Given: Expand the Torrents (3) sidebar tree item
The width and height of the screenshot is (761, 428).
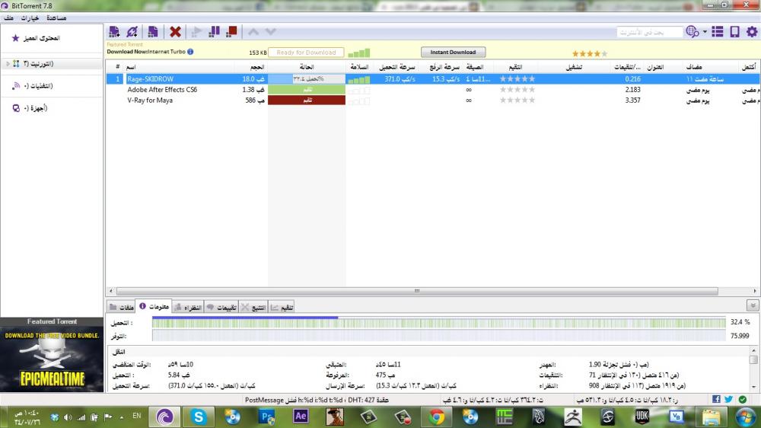Looking at the screenshot, I should tap(8, 64).
